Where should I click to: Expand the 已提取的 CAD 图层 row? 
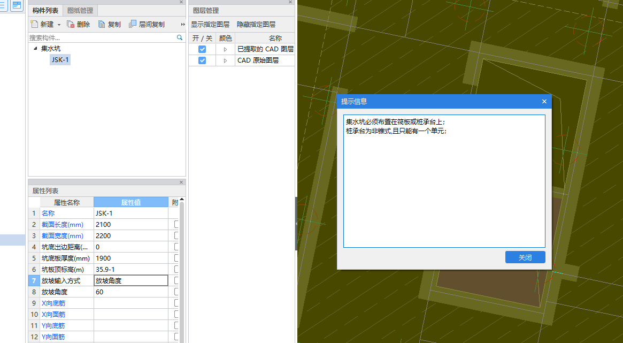225,49
